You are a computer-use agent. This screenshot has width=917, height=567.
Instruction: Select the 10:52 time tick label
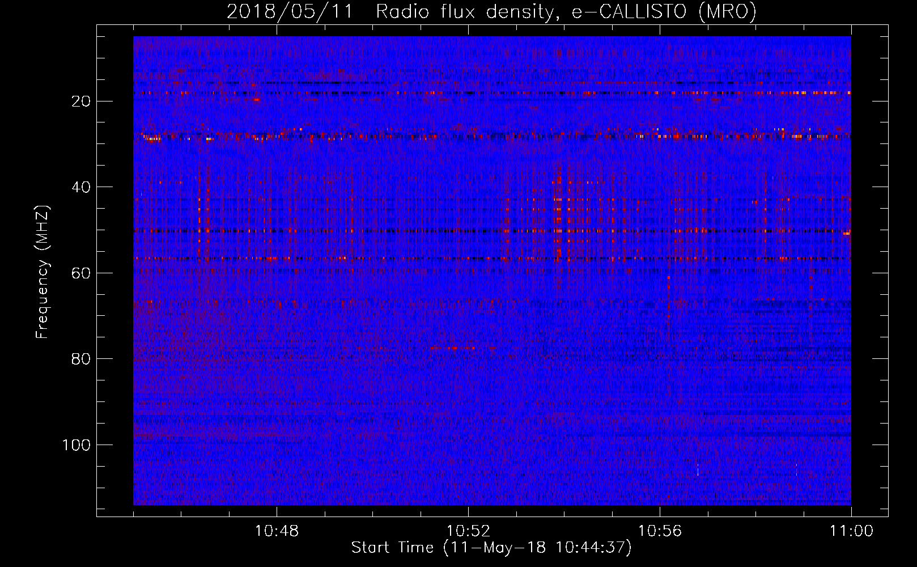pyautogui.click(x=468, y=531)
